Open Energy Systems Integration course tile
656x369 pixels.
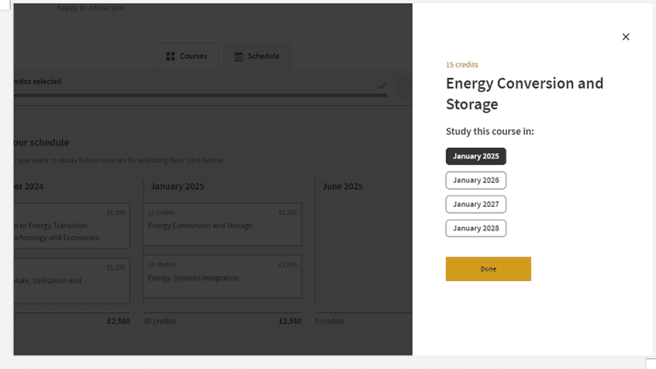point(222,277)
